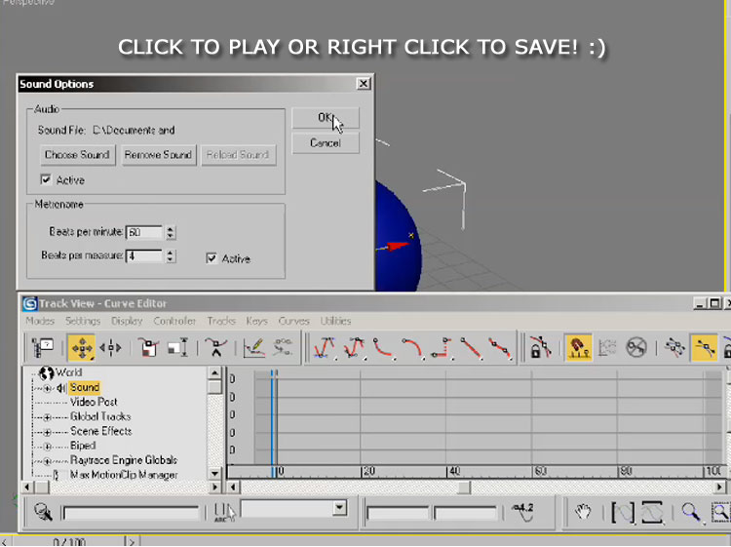Click the Beats per minute field
Image resolution: width=731 pixels, height=547 pixels.
click(x=143, y=233)
